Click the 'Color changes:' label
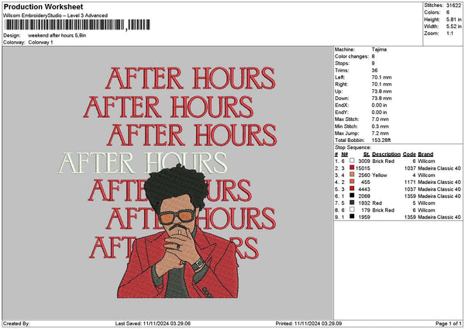 click(x=352, y=57)
